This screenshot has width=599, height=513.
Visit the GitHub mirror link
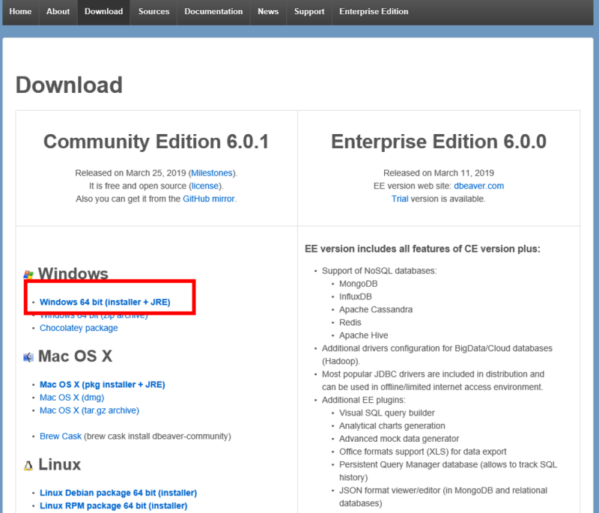coord(209,199)
